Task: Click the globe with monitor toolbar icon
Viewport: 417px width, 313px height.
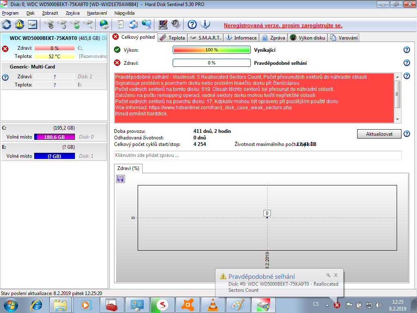Action: coord(147,24)
